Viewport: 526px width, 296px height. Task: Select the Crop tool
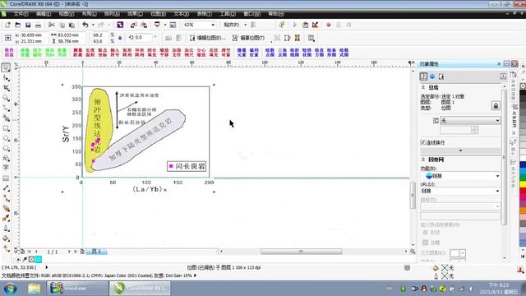click(x=6, y=88)
